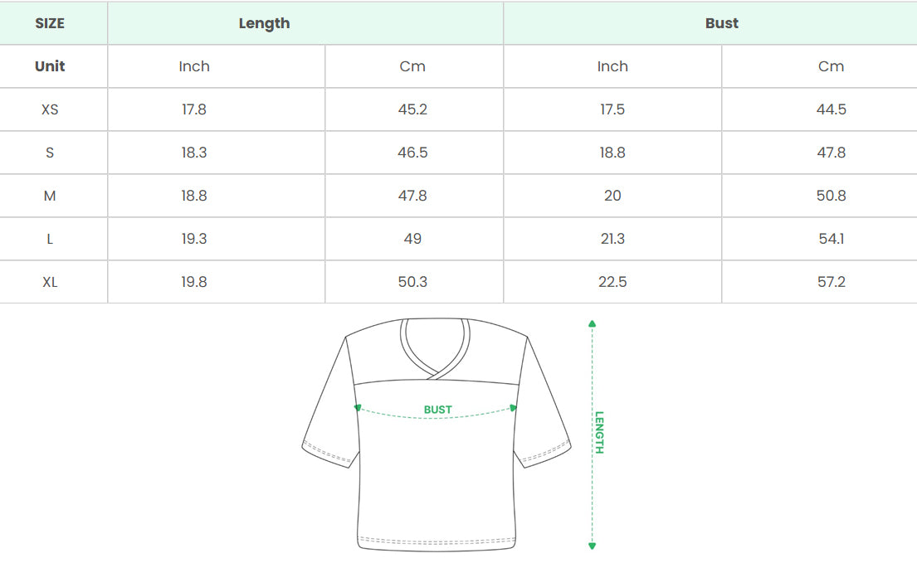Click the SIZE column header
The height and width of the screenshot is (568, 917).
click(50, 23)
